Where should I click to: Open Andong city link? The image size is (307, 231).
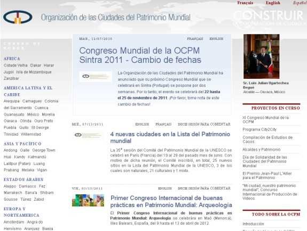10,150
